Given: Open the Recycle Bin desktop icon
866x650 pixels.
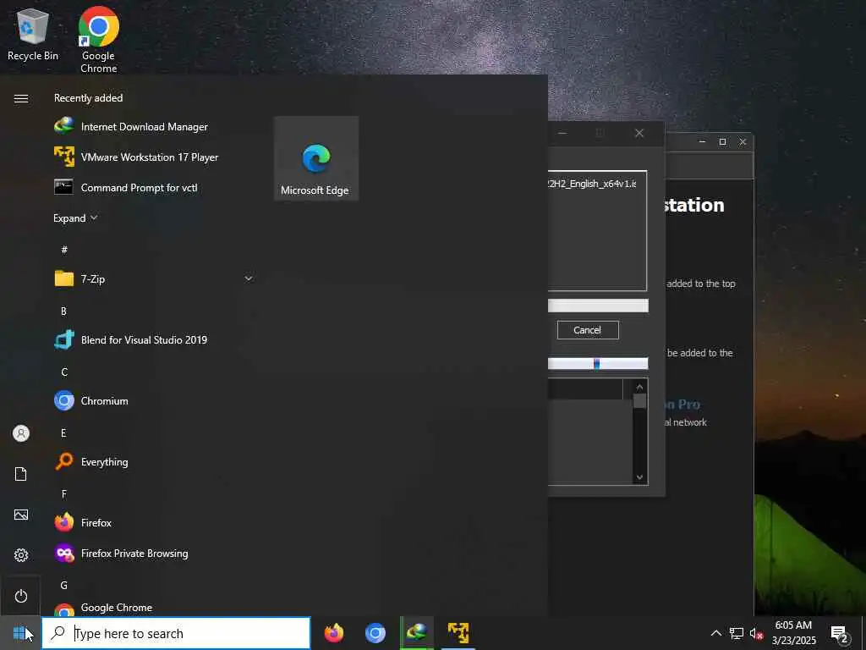Looking at the screenshot, I should [x=33, y=36].
